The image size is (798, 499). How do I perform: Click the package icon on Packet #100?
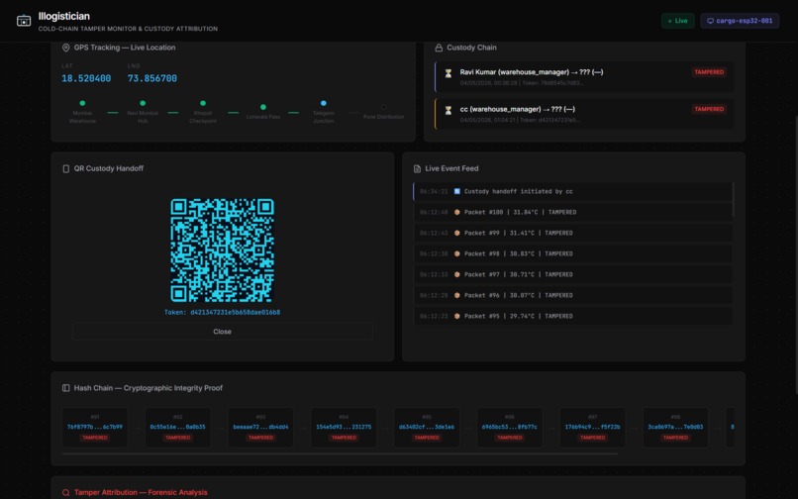click(457, 212)
